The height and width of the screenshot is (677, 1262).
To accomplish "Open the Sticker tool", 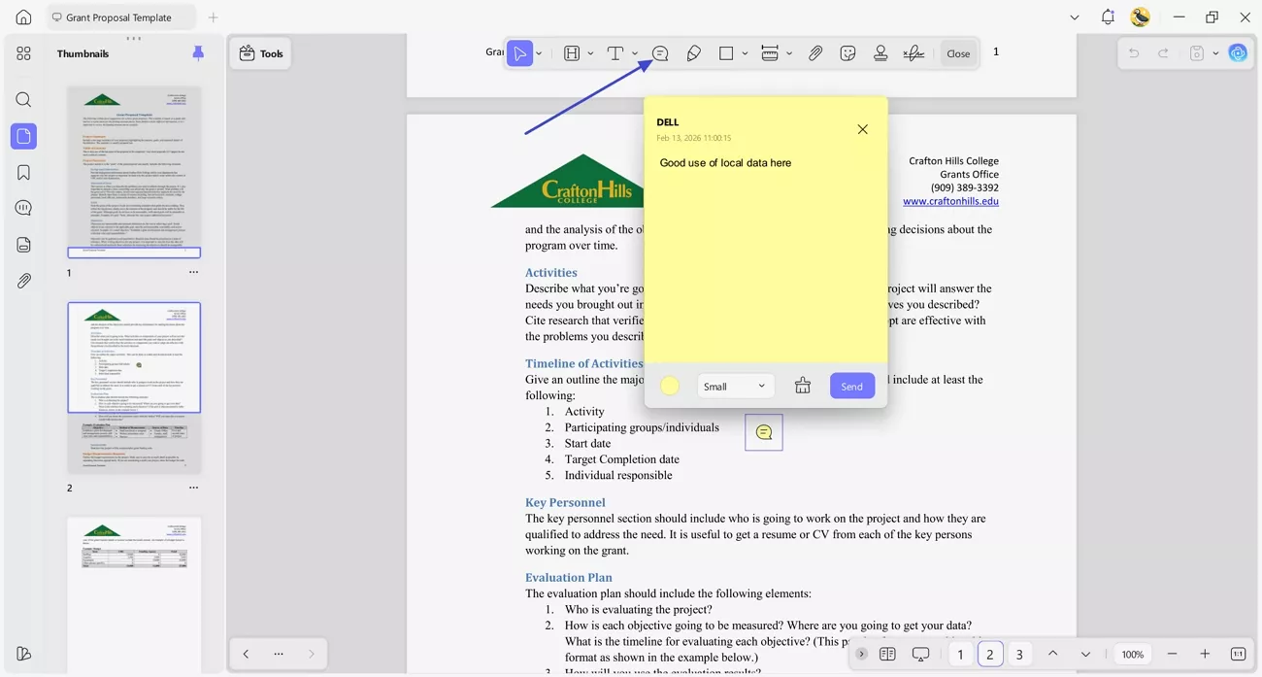I will pyautogui.click(x=848, y=53).
